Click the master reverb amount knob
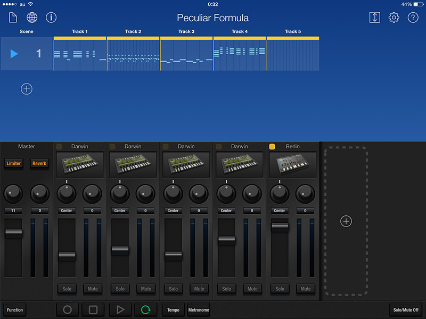 39,194
